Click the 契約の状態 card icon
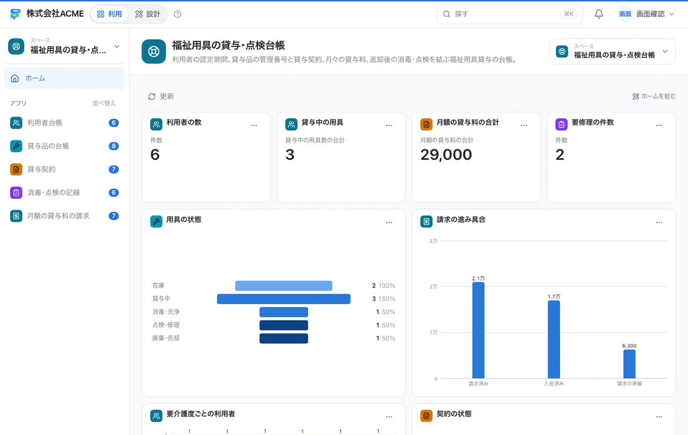 coord(426,416)
